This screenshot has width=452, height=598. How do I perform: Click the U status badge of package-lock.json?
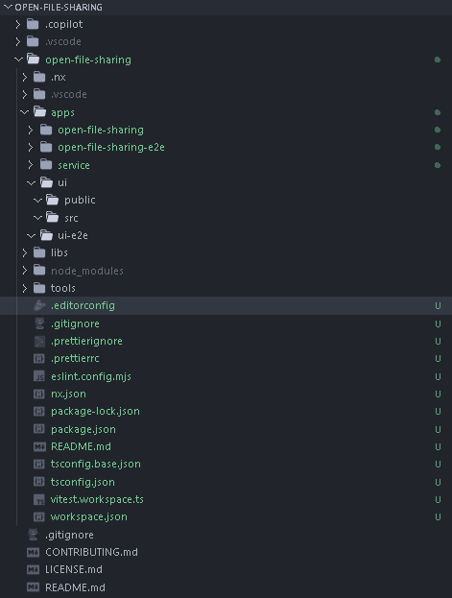(438, 411)
